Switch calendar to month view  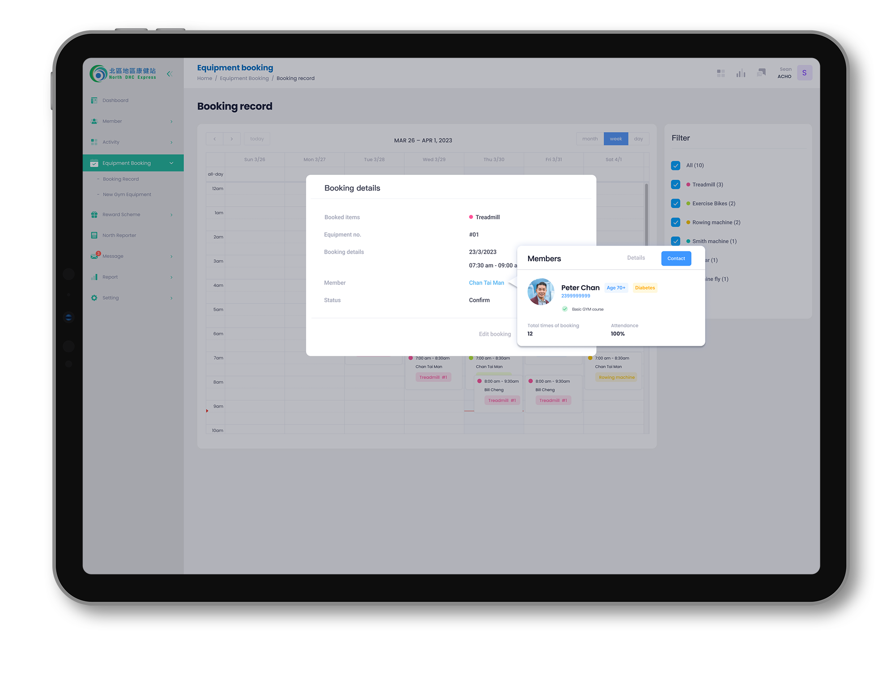(590, 139)
